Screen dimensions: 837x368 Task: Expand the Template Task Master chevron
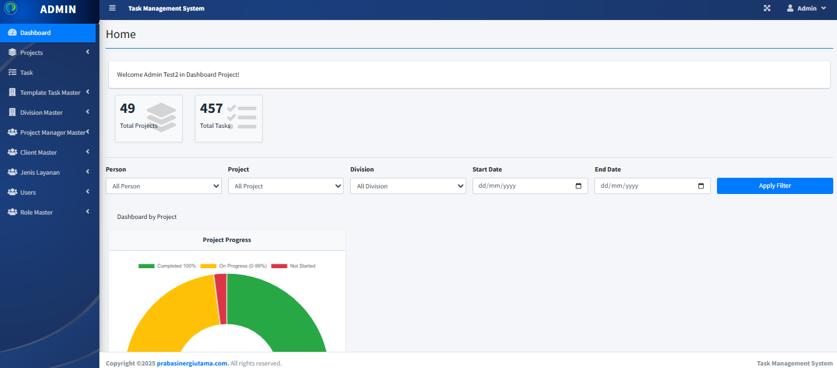click(88, 92)
